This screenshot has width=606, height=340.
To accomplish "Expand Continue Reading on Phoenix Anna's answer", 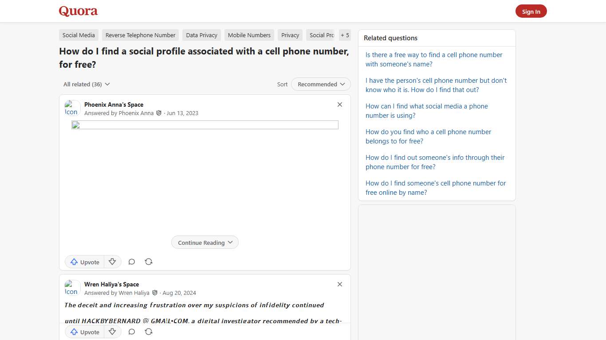I will [x=205, y=242].
